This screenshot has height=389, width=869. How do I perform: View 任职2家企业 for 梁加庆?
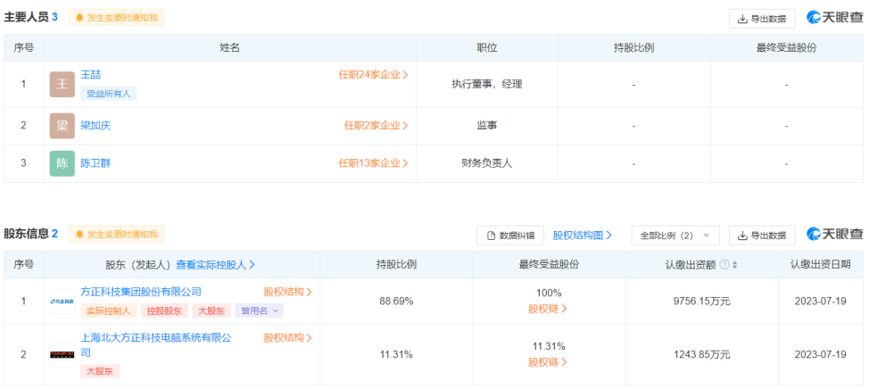(x=377, y=126)
